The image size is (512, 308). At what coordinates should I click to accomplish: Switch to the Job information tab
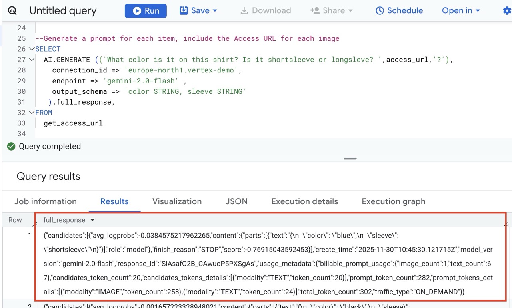[x=46, y=201]
